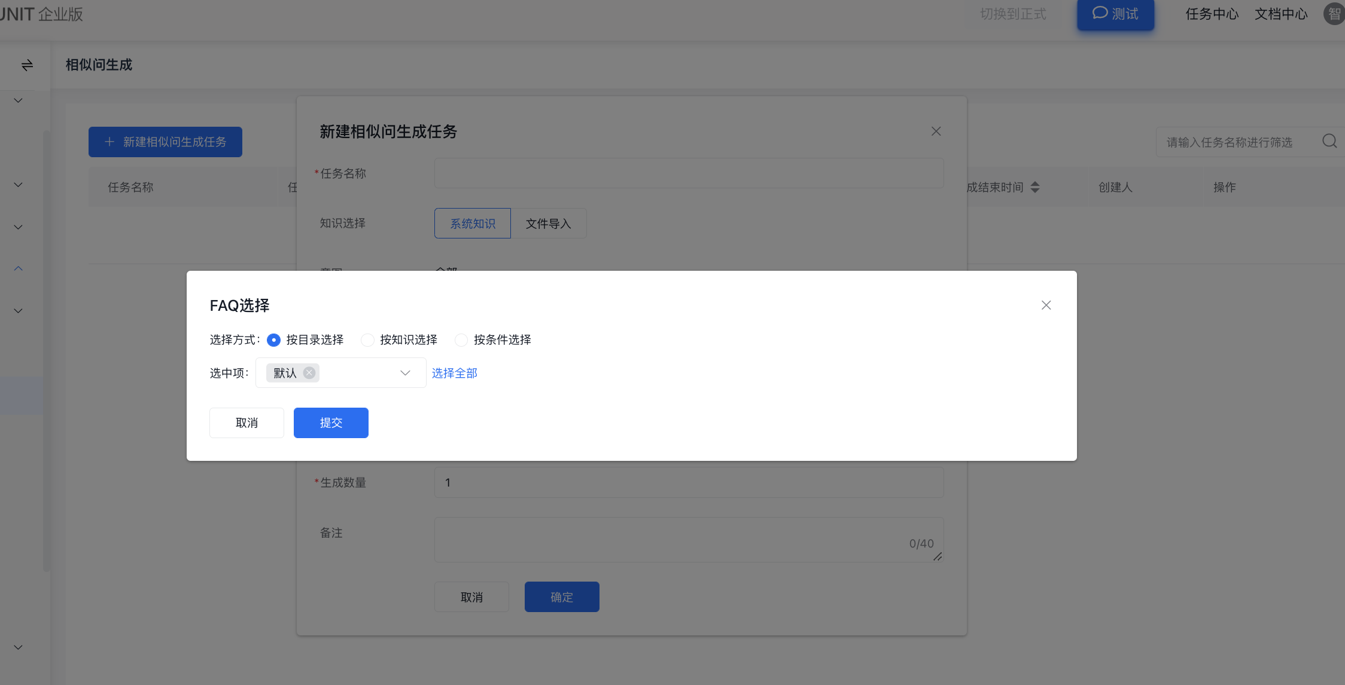Viewport: 1345px width, 685px height.
Task: Click the 操作 column header
Action: pyautogui.click(x=1224, y=187)
